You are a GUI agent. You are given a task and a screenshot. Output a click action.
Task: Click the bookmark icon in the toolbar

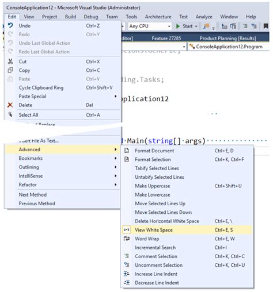pyautogui.click(x=266, y=26)
